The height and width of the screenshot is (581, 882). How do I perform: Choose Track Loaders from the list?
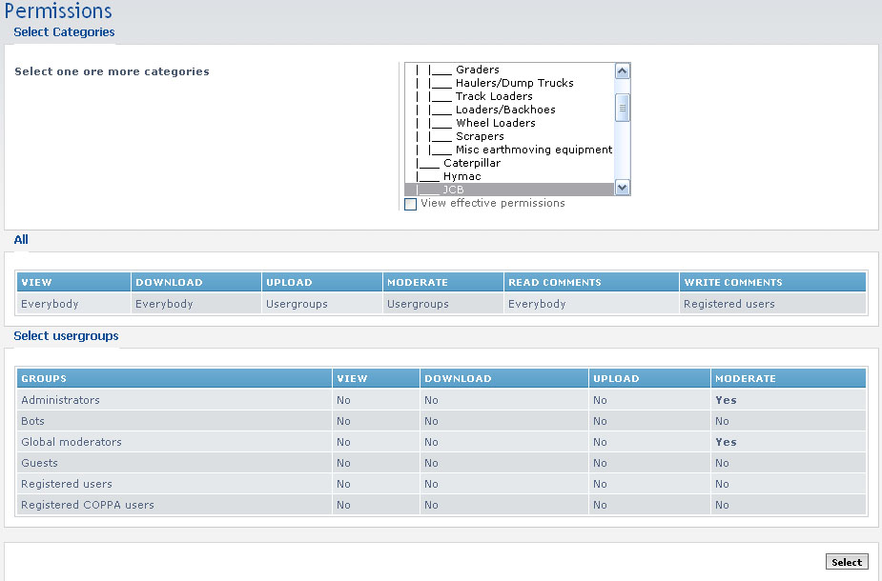pos(493,96)
